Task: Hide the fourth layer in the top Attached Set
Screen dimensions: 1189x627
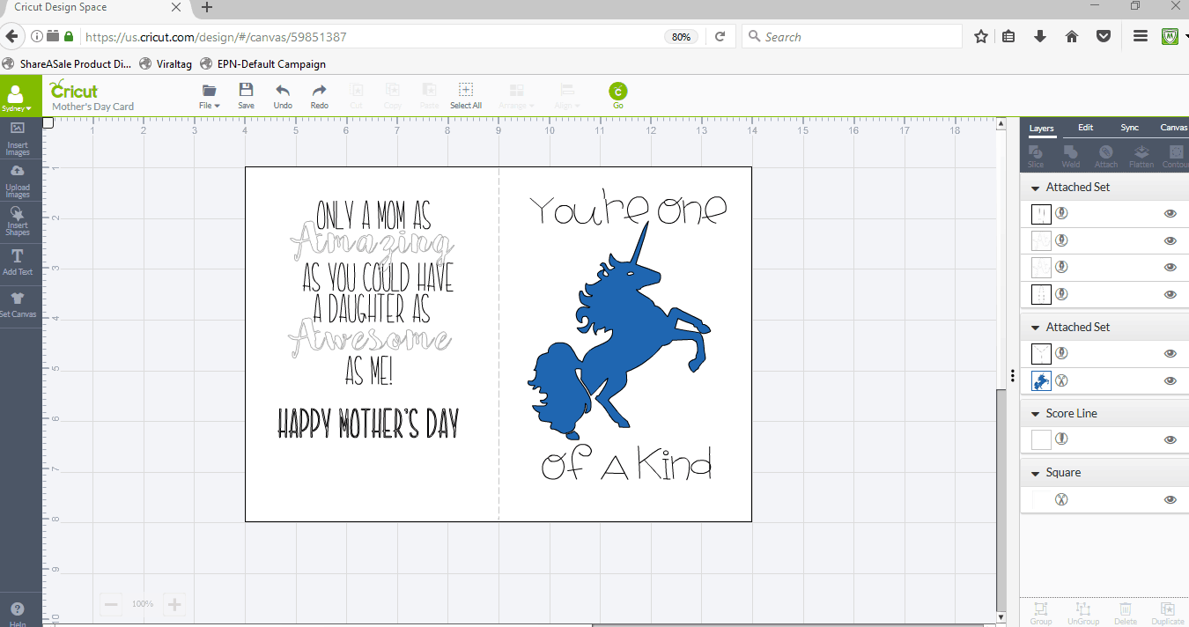Action: 1171,294
